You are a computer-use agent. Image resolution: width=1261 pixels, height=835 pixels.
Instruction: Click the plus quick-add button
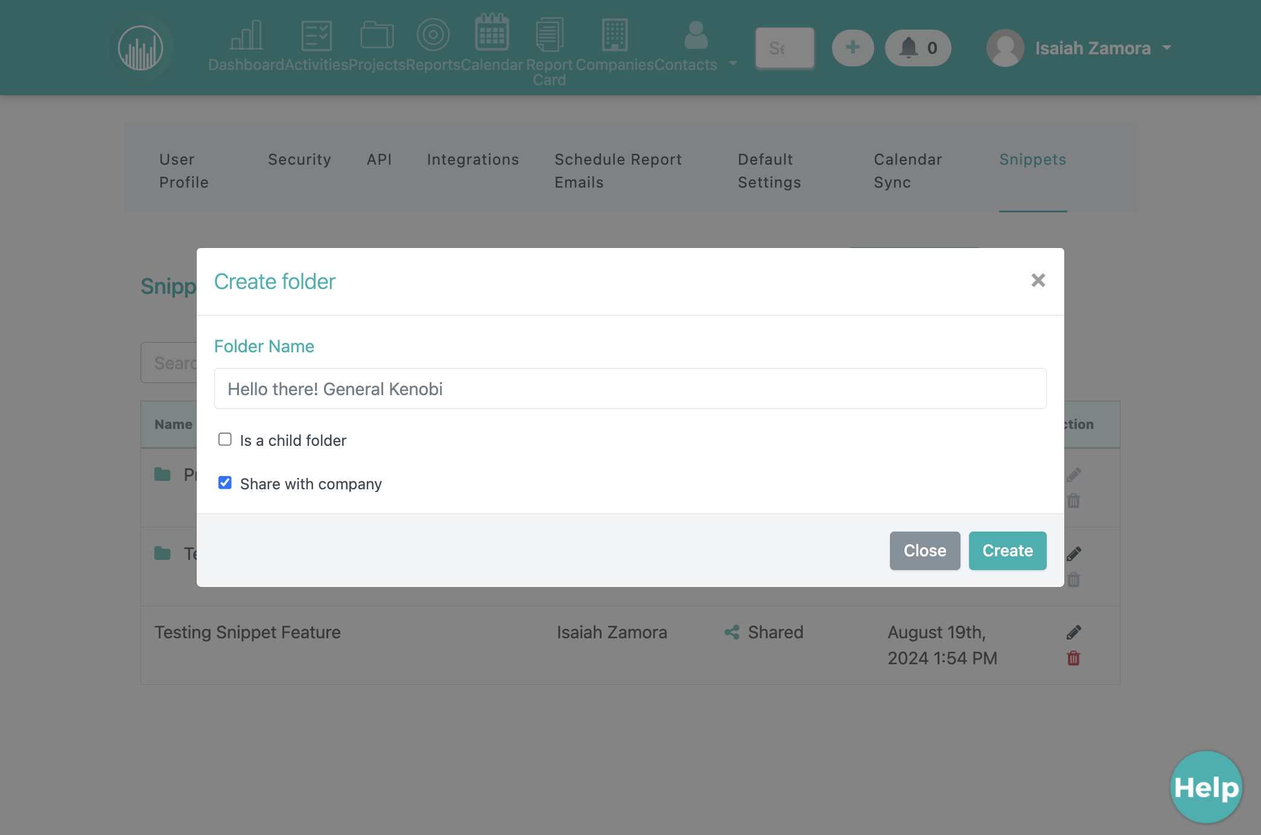click(853, 48)
